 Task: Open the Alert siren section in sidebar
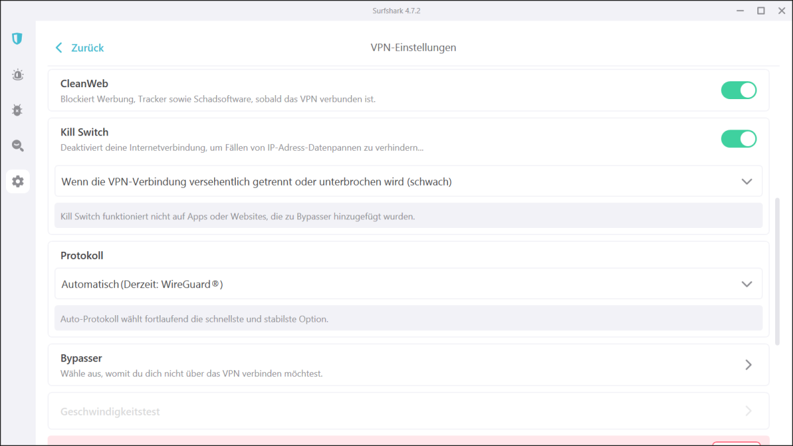17,75
